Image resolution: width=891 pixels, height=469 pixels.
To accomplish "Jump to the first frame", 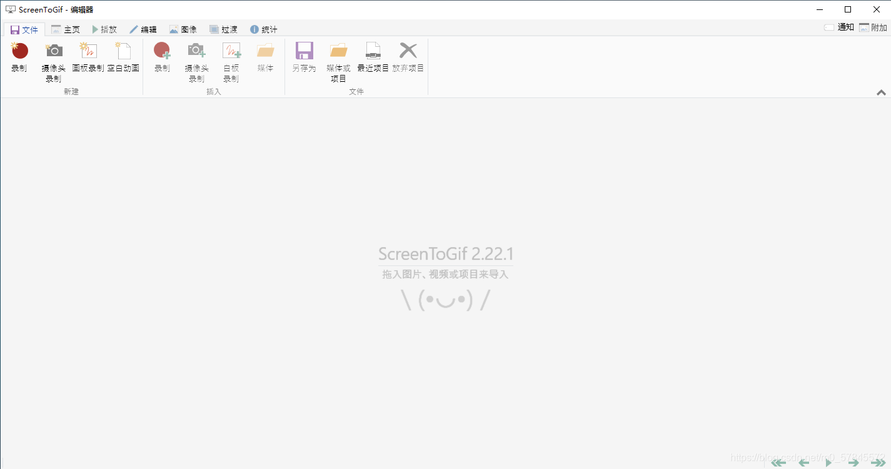I will tap(778, 463).
